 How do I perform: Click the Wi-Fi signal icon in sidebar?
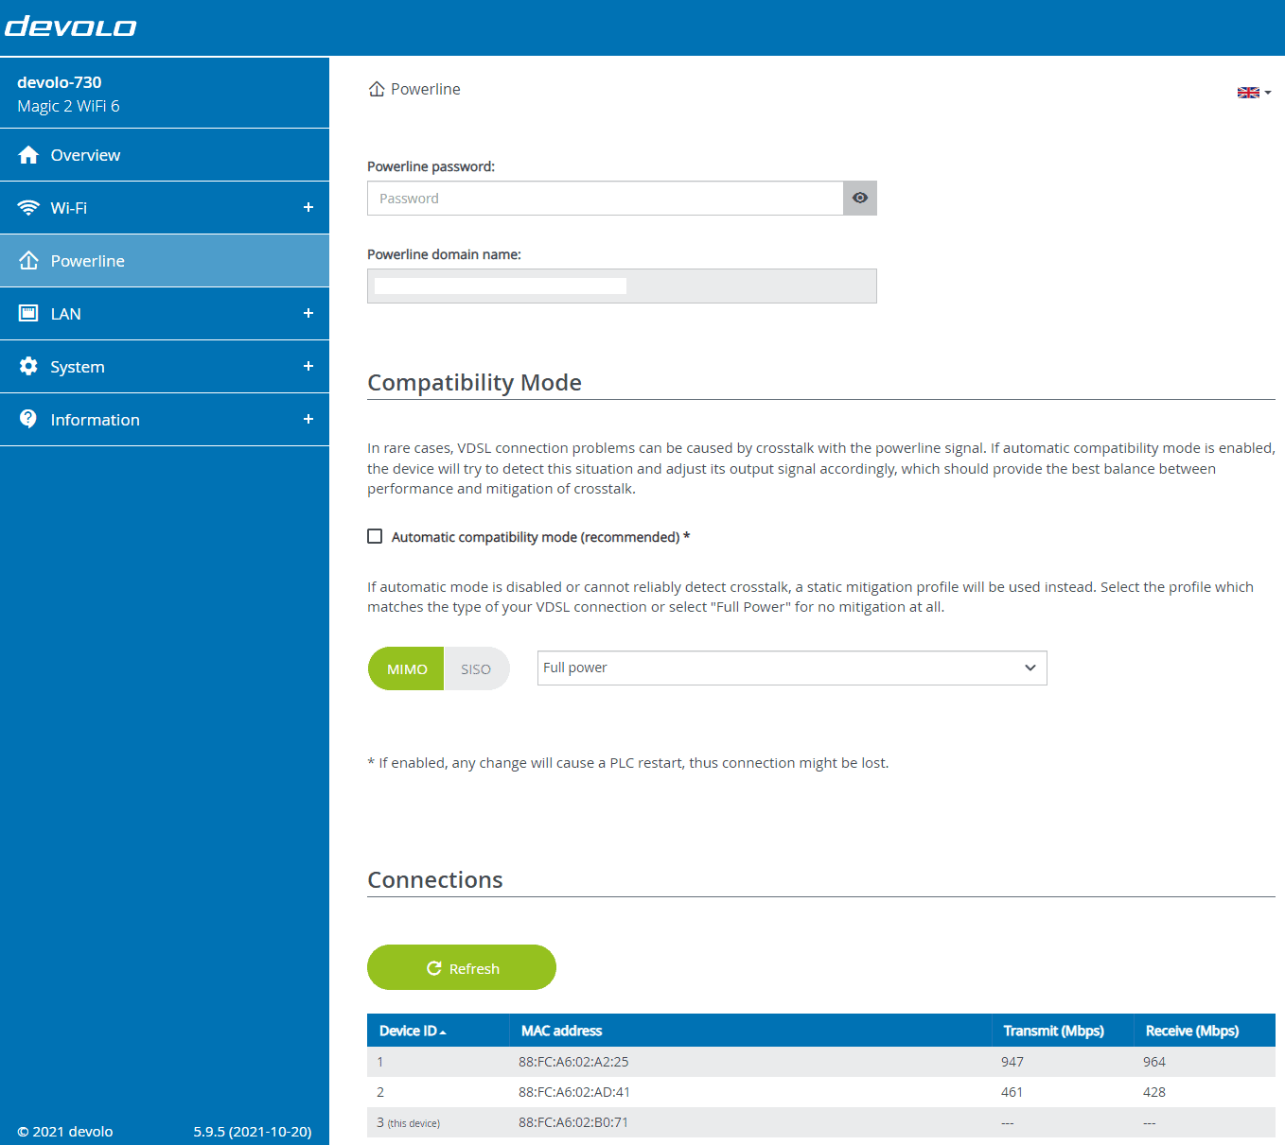(x=28, y=208)
